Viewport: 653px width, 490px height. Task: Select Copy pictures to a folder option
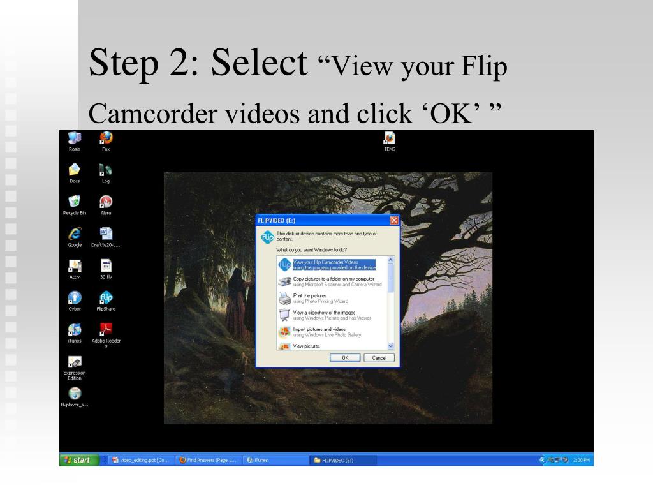tap(332, 281)
